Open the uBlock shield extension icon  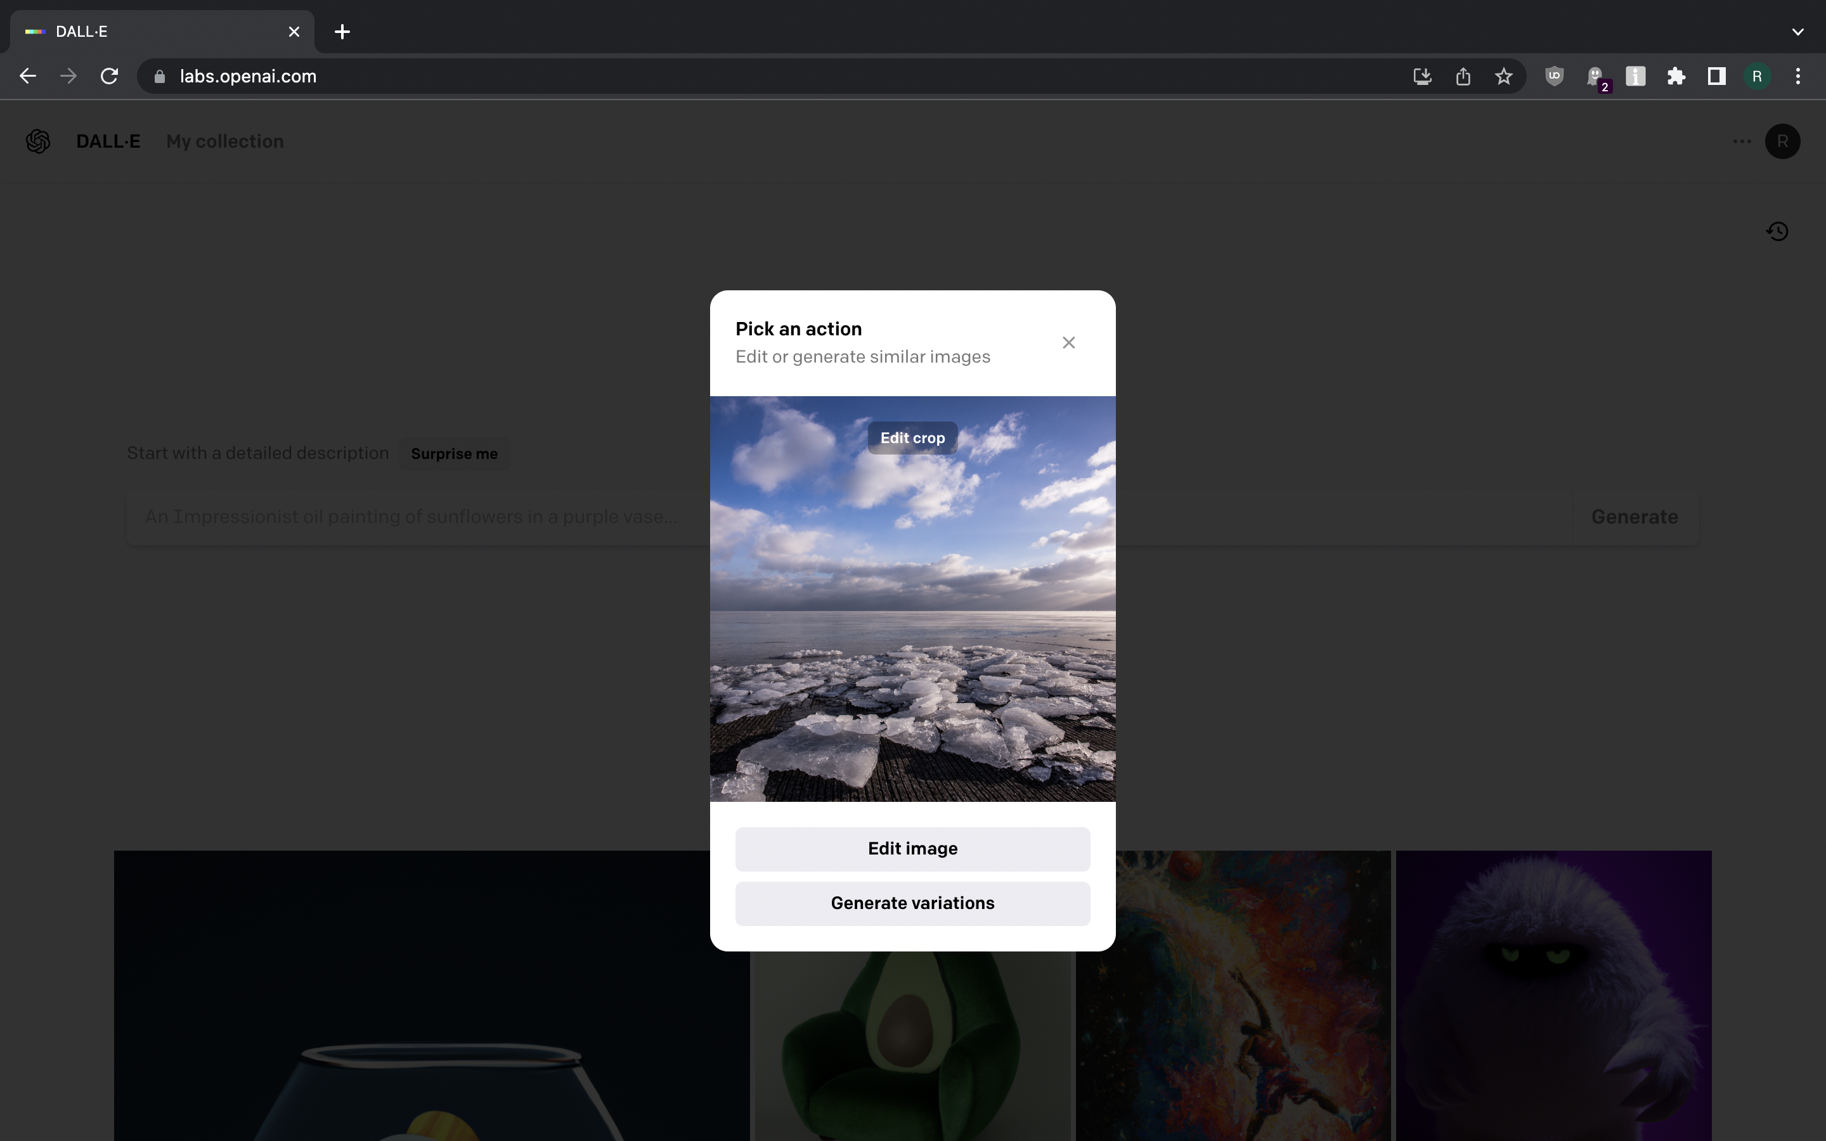[1555, 76]
